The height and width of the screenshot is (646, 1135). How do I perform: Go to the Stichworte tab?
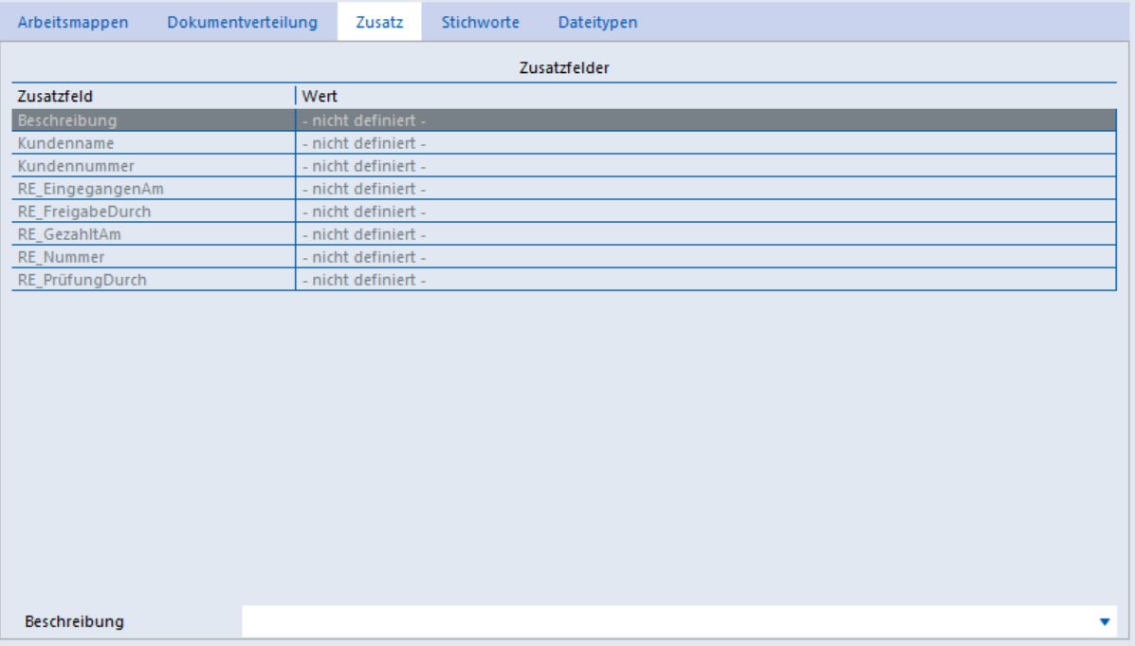pyautogui.click(x=481, y=23)
